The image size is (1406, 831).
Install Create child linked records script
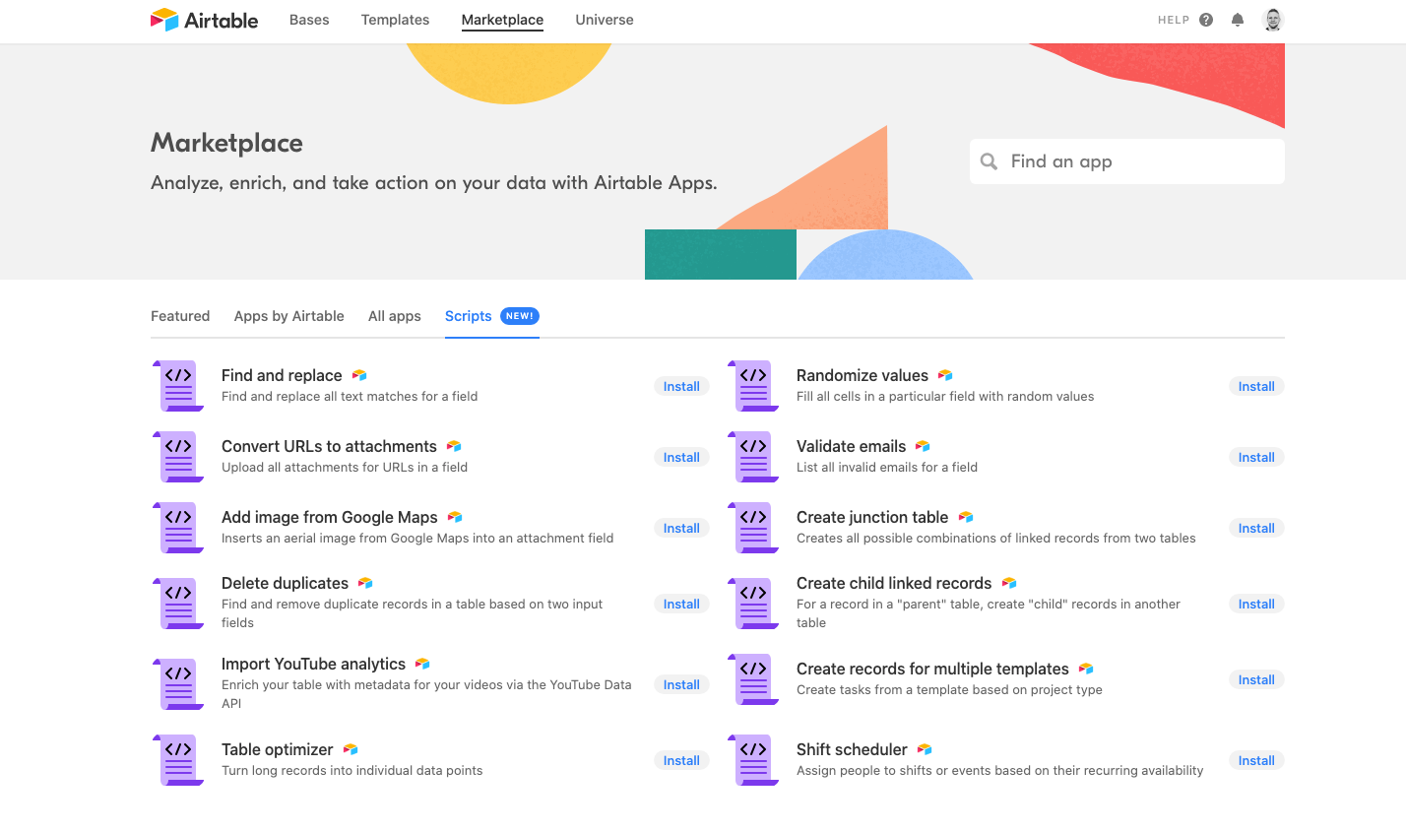click(x=1256, y=604)
